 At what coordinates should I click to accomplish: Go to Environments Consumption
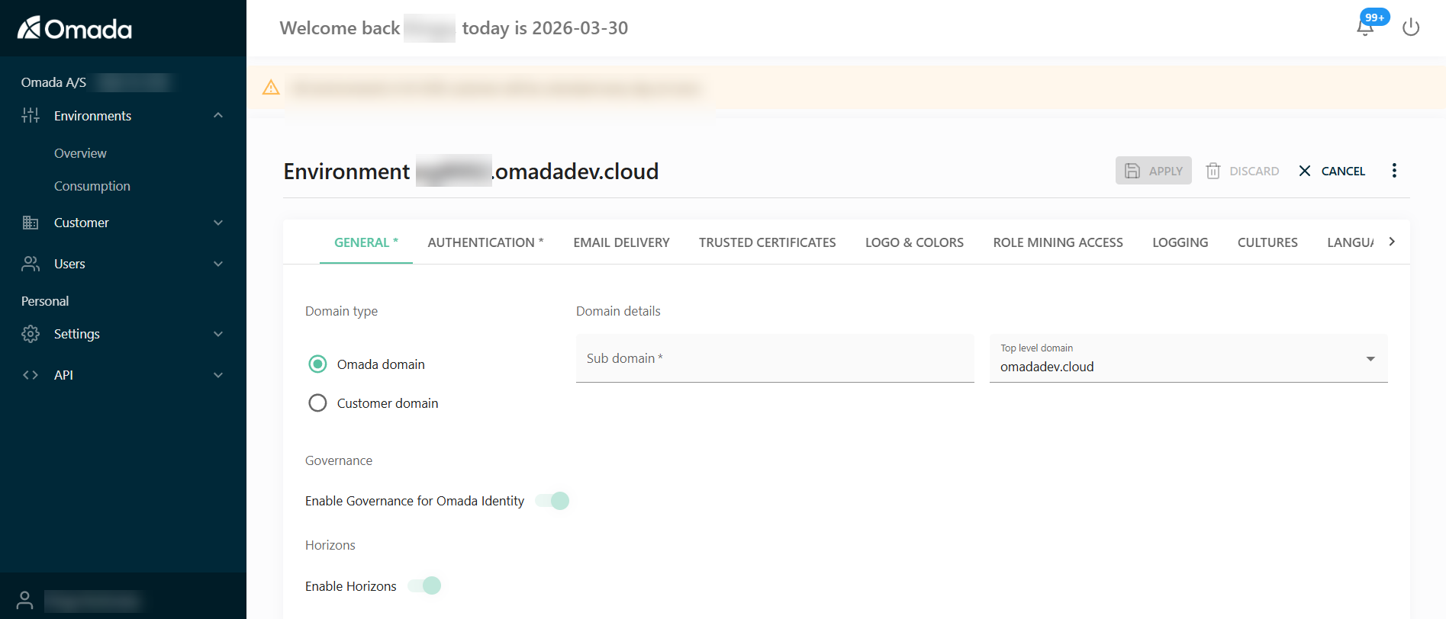coord(92,186)
